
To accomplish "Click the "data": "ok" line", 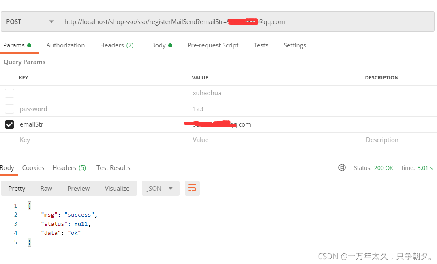I will pyautogui.click(x=61, y=233).
